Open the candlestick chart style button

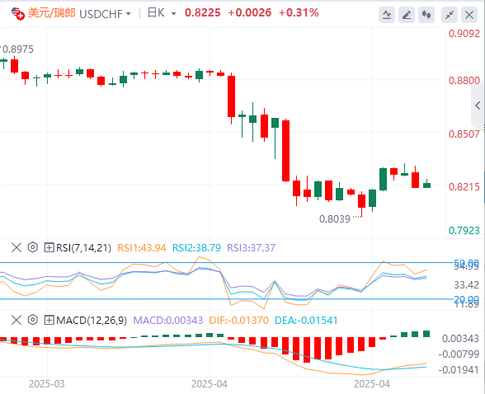[426, 15]
